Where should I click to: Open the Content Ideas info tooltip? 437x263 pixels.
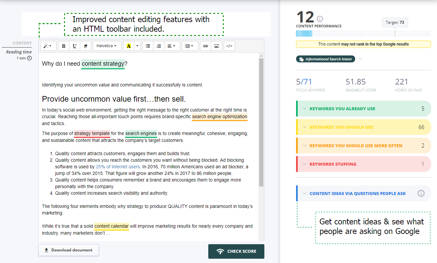(x=421, y=193)
